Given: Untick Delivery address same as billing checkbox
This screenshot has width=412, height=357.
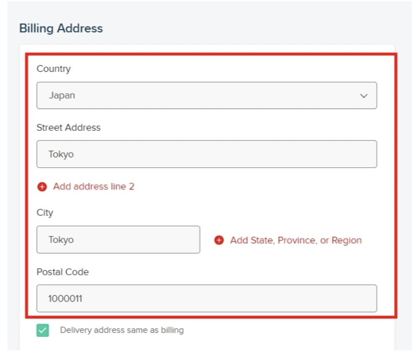Looking at the screenshot, I should (x=42, y=330).
